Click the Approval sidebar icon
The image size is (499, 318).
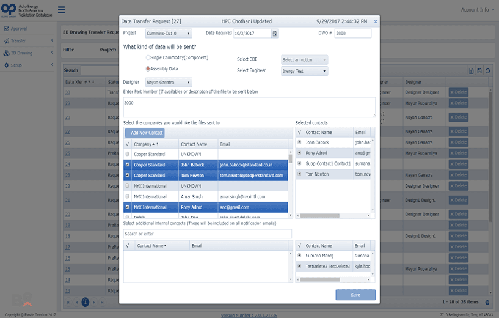point(6,29)
